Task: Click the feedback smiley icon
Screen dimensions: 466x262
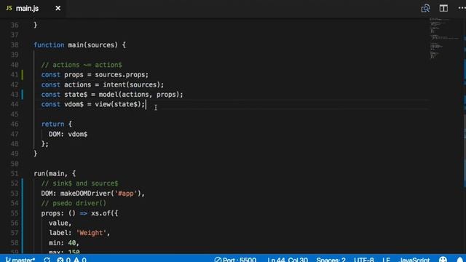Action: (x=443, y=259)
